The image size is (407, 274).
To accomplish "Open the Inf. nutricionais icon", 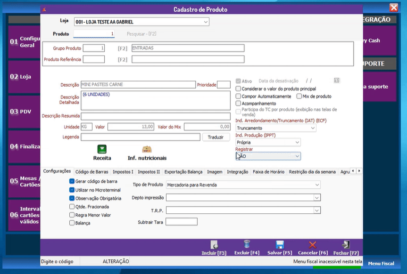I will [x=147, y=149].
